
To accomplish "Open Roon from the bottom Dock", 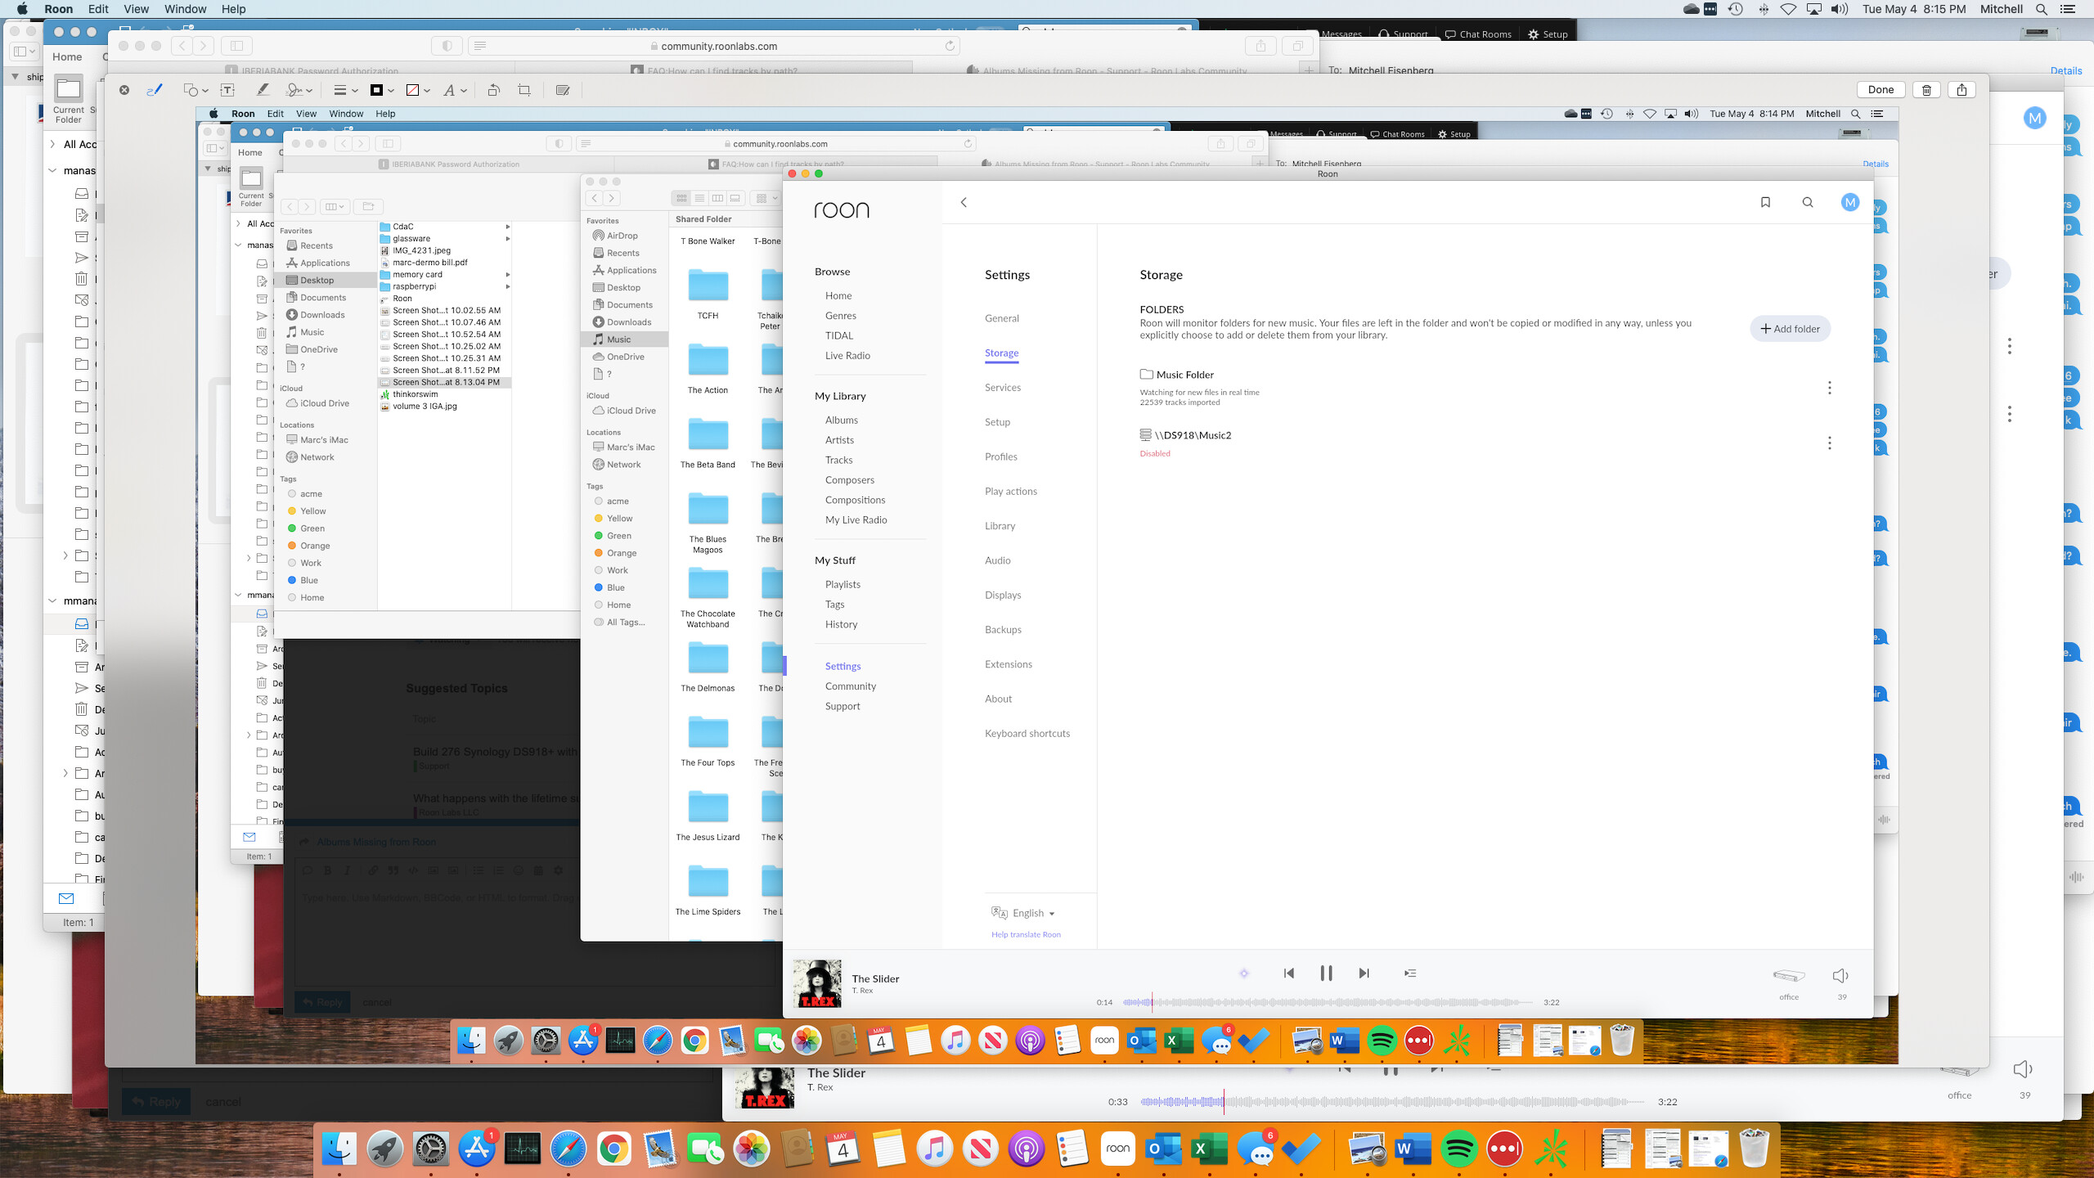I will [1117, 1149].
